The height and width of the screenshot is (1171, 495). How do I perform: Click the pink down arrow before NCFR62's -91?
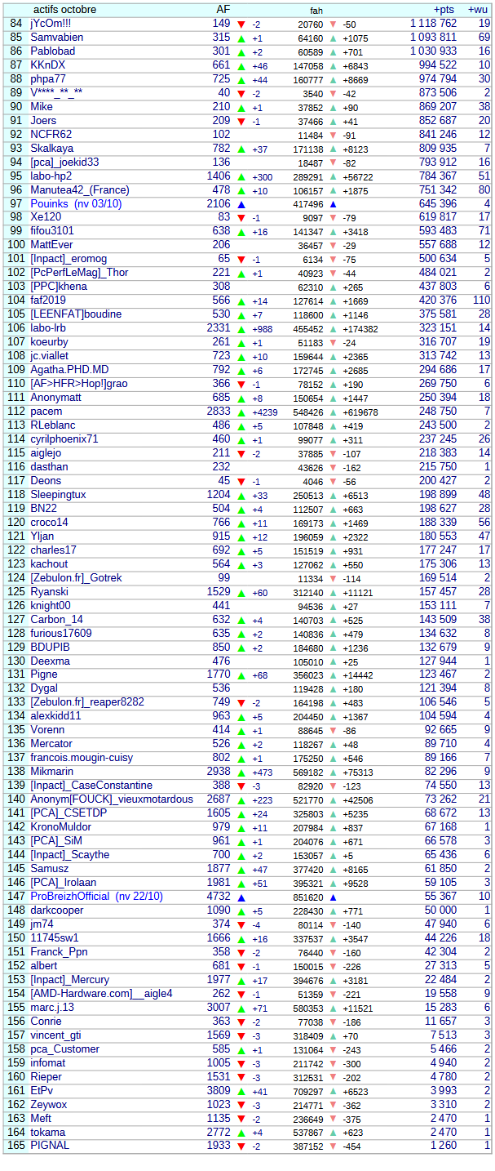pyautogui.click(x=333, y=135)
